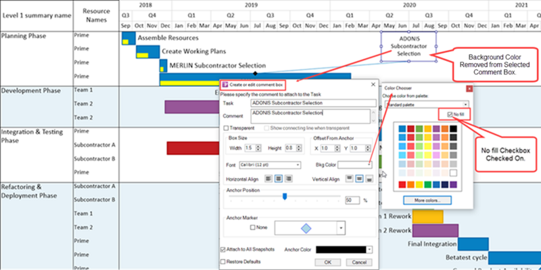
Task: Open the Bkg Color dropdown
Action: click(355, 165)
